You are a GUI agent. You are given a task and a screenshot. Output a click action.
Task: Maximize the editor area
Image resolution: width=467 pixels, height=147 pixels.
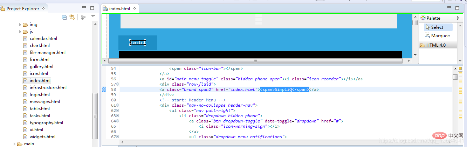pos(457,8)
